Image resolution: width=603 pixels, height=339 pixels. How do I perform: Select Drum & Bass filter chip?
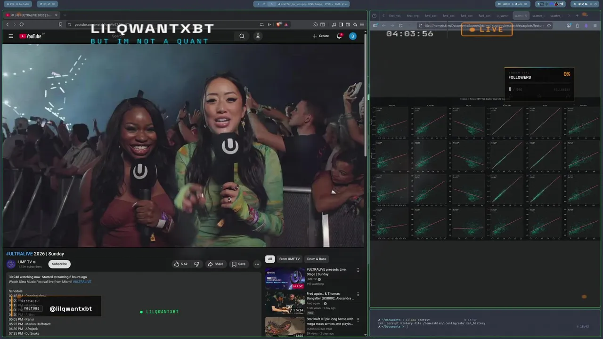(317, 259)
